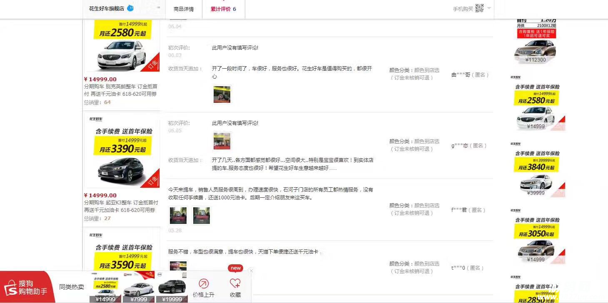Open the 起亚K3整车 product title link
The width and height of the screenshot is (608, 303).
coord(121,206)
